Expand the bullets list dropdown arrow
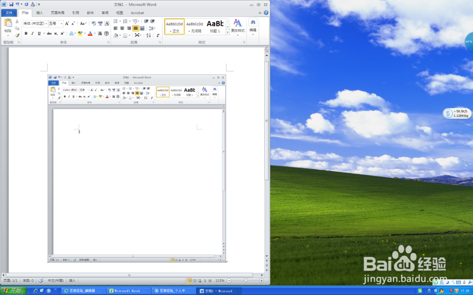The height and width of the screenshot is (295, 473). point(120,21)
